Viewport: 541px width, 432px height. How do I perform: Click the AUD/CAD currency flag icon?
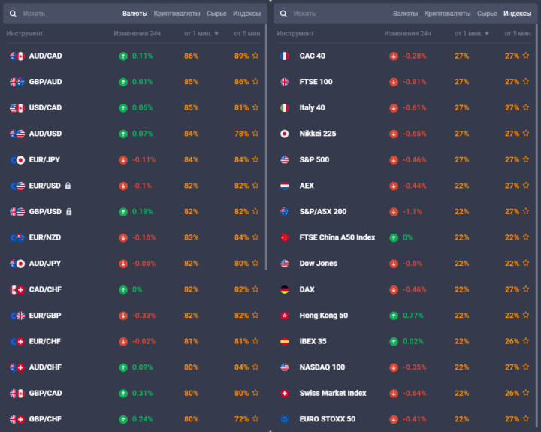(x=17, y=56)
